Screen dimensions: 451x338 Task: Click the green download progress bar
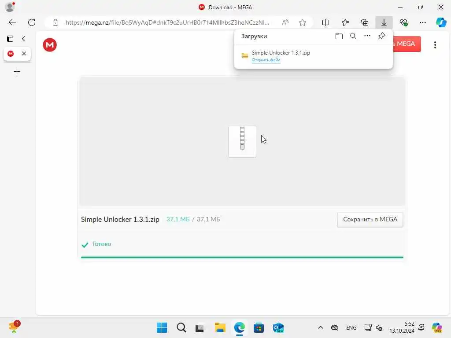[x=242, y=257]
